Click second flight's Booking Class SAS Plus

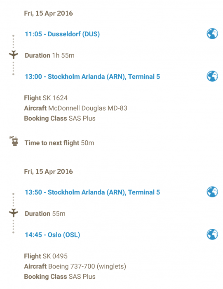tap(60, 277)
